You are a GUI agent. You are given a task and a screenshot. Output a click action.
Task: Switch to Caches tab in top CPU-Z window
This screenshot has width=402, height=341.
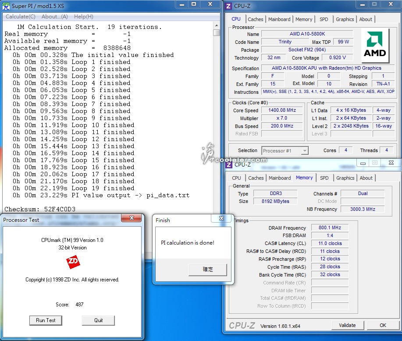(255, 19)
